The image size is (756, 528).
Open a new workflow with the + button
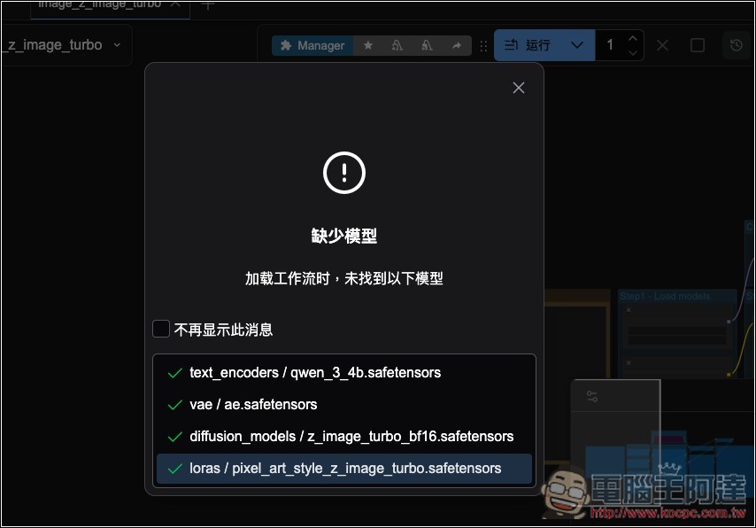coord(207,6)
